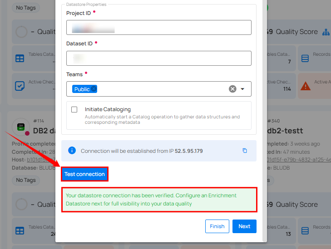Click the DB2 datastore icon

(x=21, y=127)
